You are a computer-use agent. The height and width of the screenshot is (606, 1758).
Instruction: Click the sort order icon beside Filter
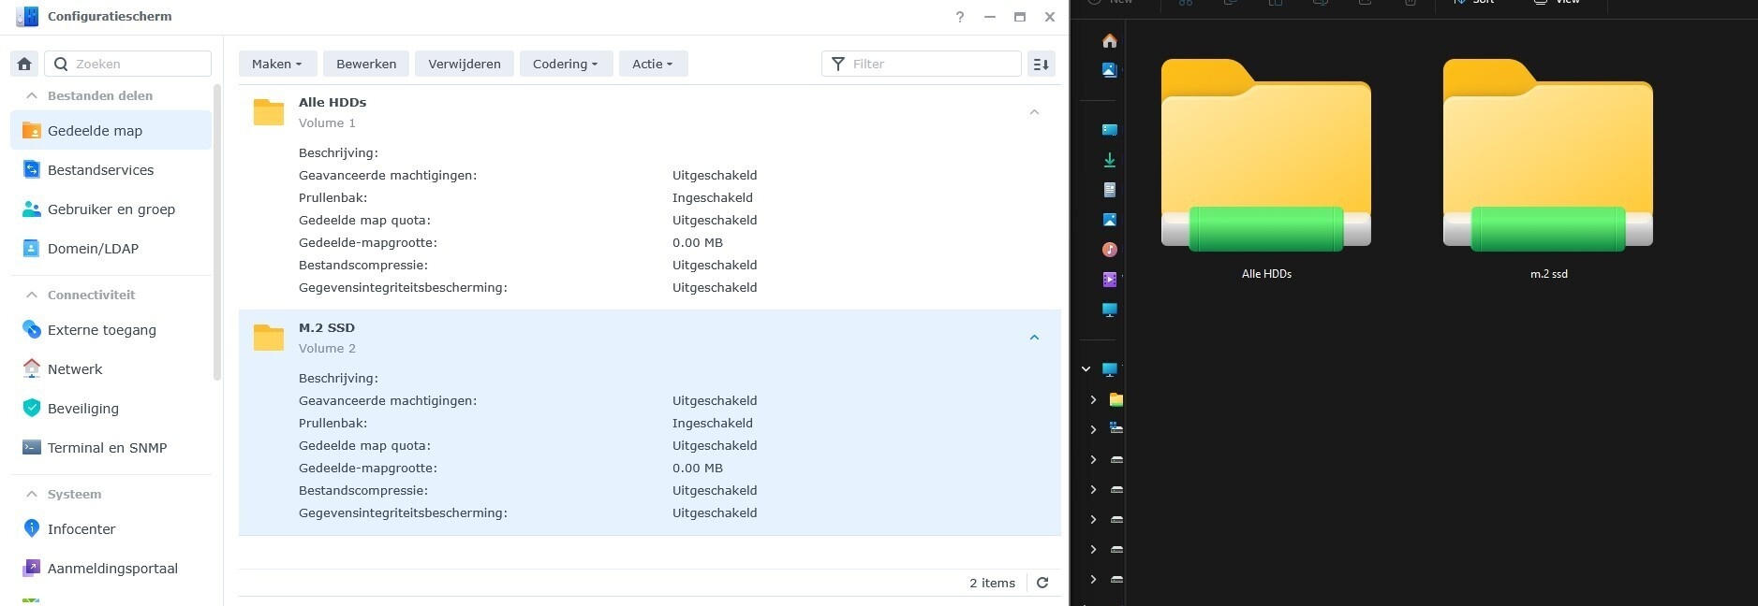coord(1041,64)
